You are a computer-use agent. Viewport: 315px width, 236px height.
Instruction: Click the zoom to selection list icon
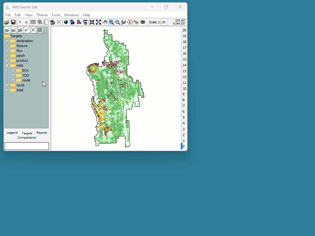[85, 22]
